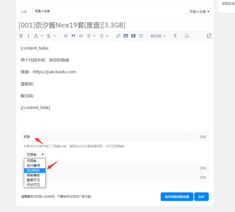The height and width of the screenshot is (212, 235).
Task: Toggle bold formatting in the editor
Action: [x=21, y=36]
